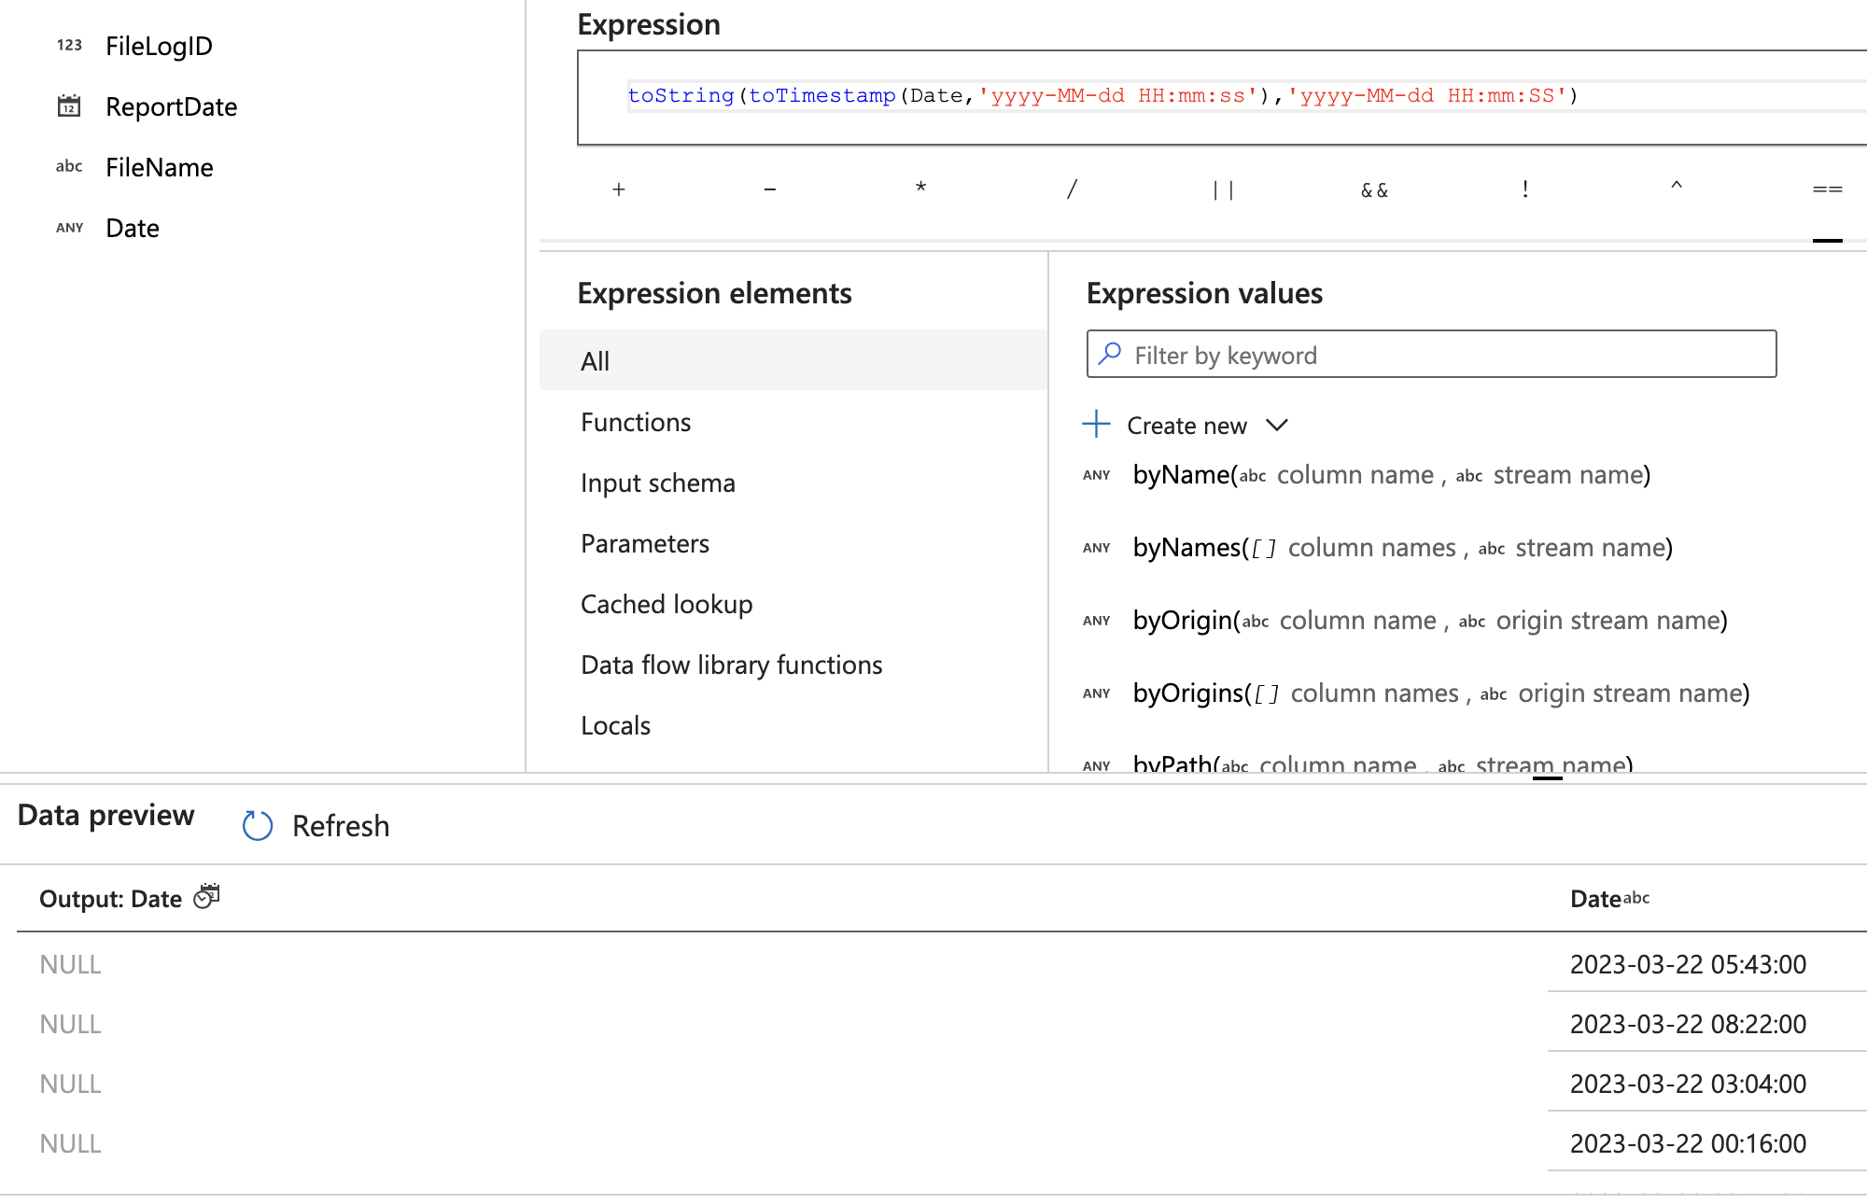Viewport: 1867px width, 1204px height.
Task: Click into the expression editor text
Action: [x=1102, y=96]
